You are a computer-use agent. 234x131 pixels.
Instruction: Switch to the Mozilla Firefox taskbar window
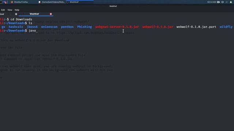pos(21,2)
